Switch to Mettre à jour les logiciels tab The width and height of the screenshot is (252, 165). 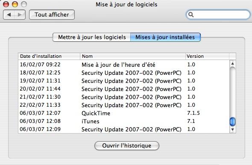91,37
